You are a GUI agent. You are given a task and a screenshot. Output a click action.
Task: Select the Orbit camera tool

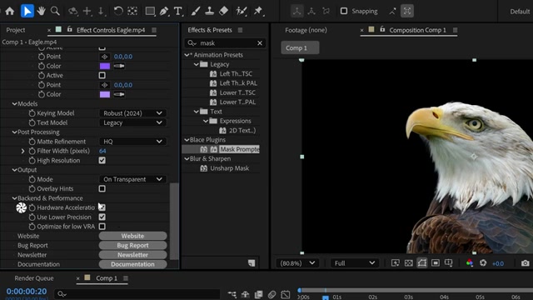point(72,11)
